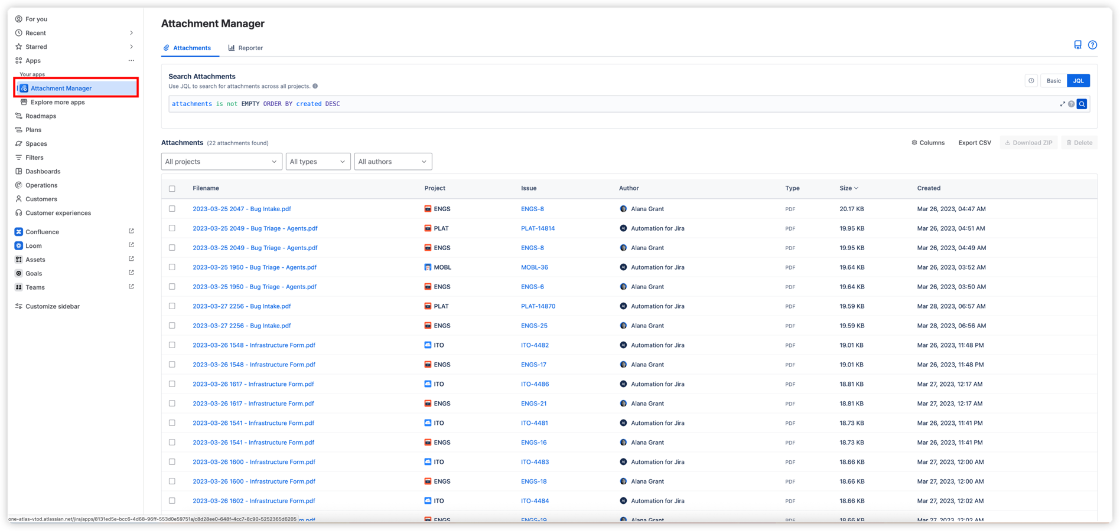The image size is (1120, 531).
Task: Click the For you profile icon
Action: pyautogui.click(x=19, y=19)
